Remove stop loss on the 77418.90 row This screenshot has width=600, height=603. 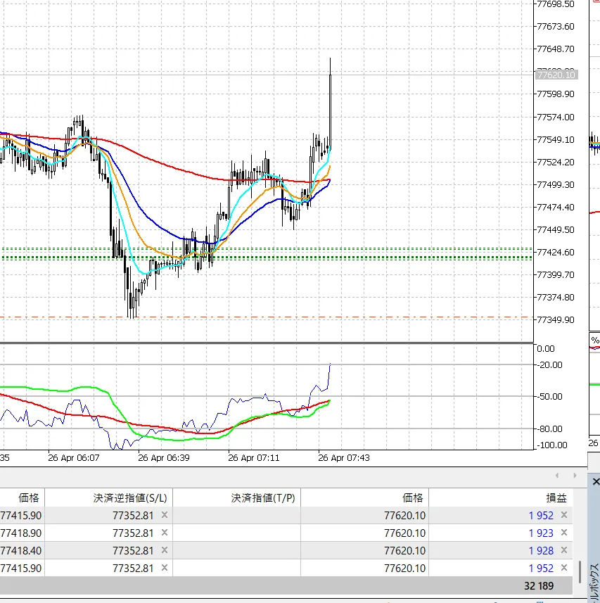point(165,533)
